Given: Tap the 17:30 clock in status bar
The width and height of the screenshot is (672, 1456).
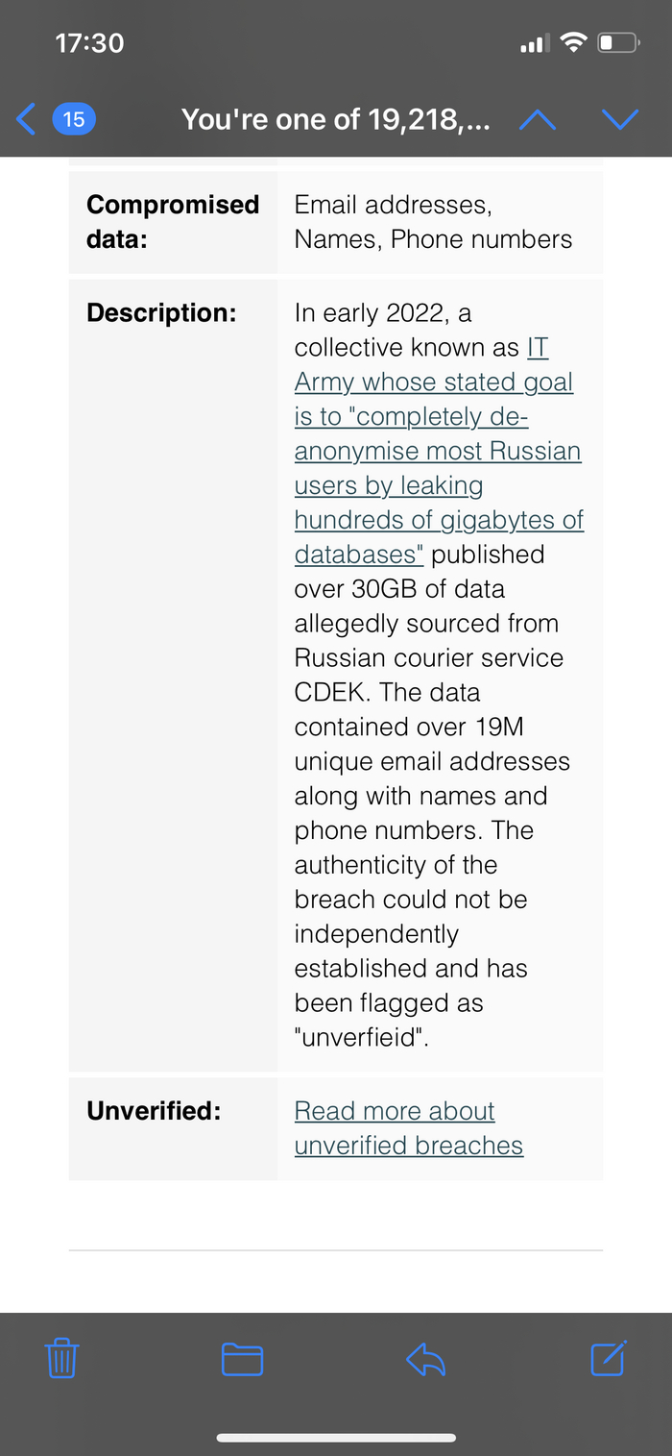Looking at the screenshot, I should pos(89,43).
